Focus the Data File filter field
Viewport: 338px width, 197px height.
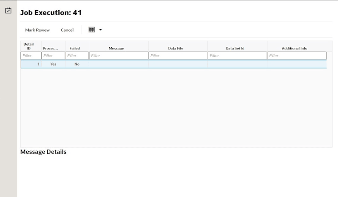178,56
